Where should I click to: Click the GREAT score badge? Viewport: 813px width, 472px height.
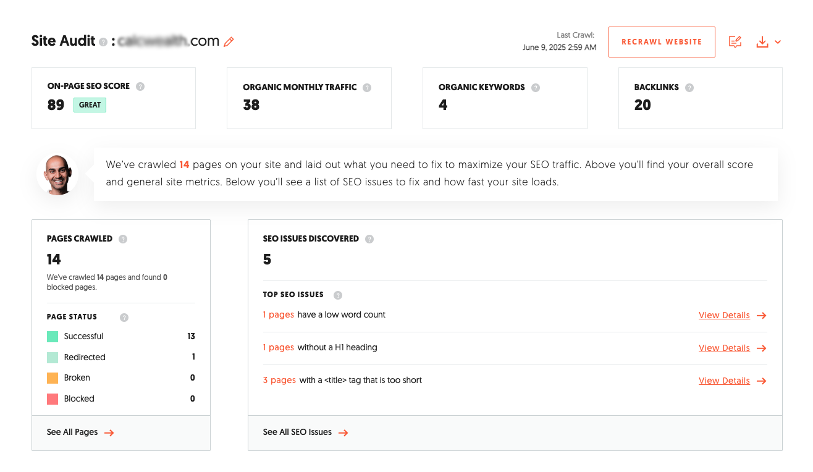tap(90, 105)
